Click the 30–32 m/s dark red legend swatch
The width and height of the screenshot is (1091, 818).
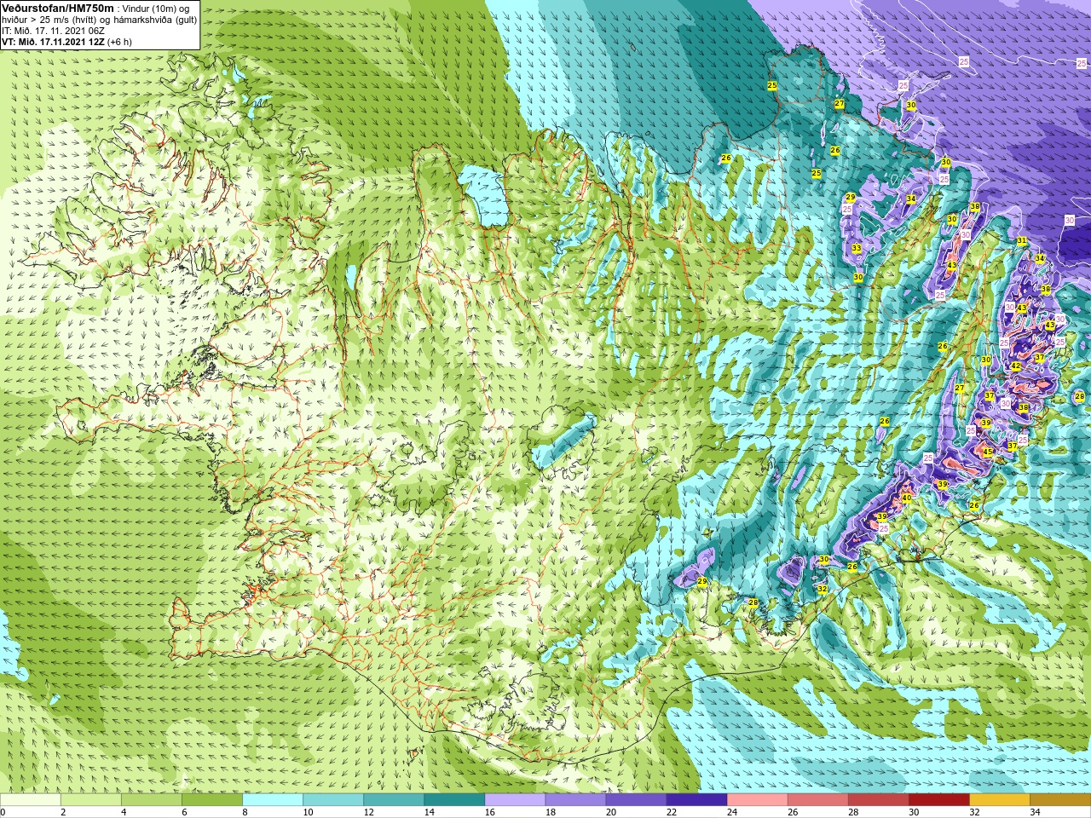click(x=938, y=800)
